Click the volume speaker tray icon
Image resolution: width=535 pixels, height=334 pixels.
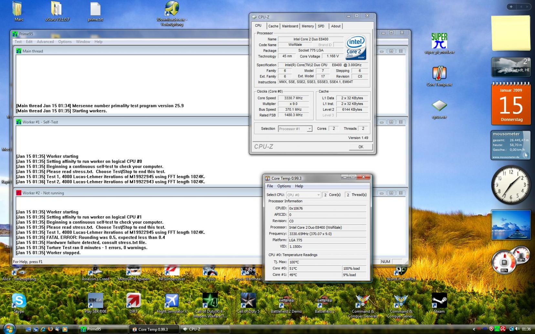pos(518,329)
